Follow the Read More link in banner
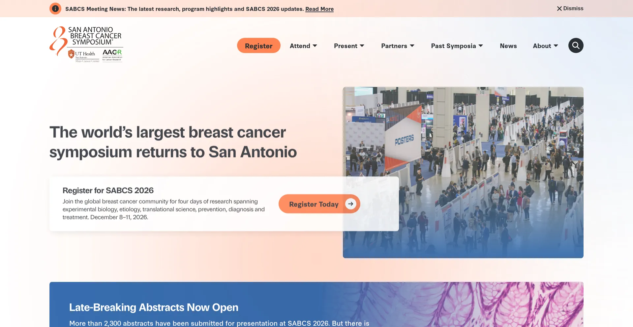Viewport: 633px width, 327px height. (x=319, y=9)
